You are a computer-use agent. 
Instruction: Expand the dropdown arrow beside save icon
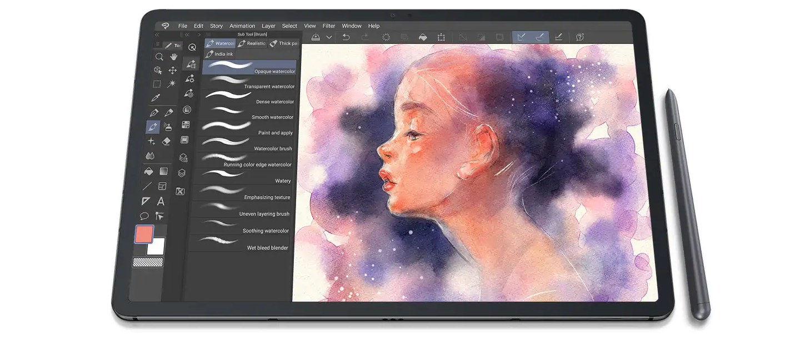pyautogui.click(x=329, y=37)
